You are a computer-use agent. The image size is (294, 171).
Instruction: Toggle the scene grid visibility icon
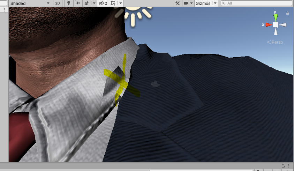[x=113, y=3]
